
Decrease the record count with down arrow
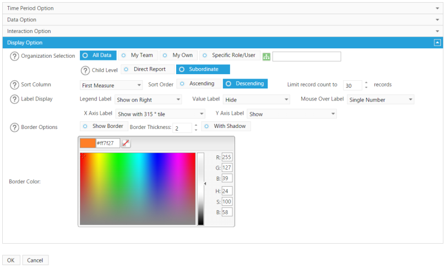(x=366, y=87)
